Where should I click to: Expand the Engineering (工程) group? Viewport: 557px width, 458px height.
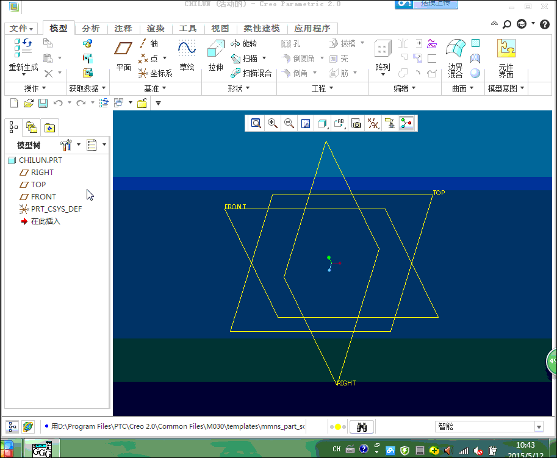[x=322, y=88]
